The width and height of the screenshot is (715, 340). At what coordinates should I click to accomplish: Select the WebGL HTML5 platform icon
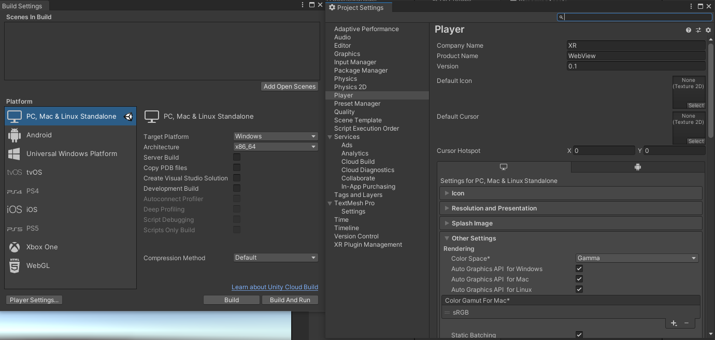[15, 265]
